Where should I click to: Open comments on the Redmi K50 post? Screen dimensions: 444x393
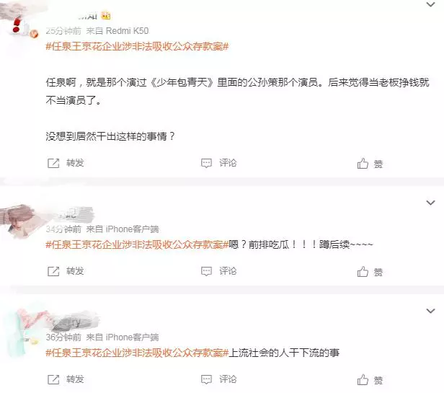218,163
